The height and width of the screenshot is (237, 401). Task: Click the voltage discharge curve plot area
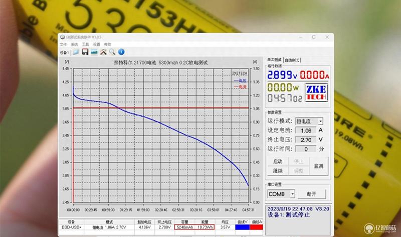click(160, 135)
